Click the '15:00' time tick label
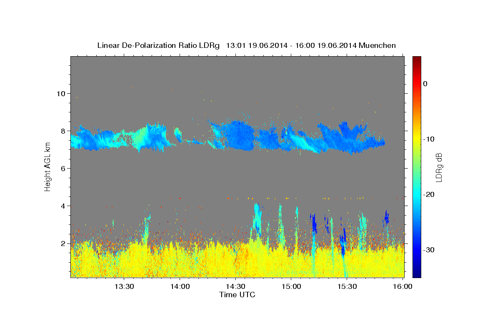Image resolution: width=500 pixels, height=333 pixels. [291, 286]
